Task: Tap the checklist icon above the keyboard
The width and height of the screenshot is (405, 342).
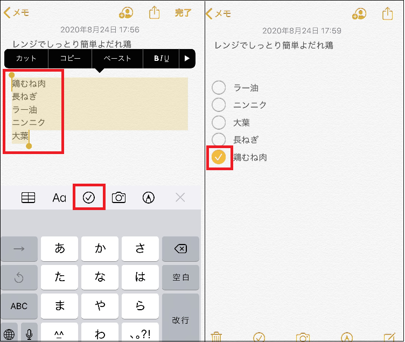Action: point(89,198)
